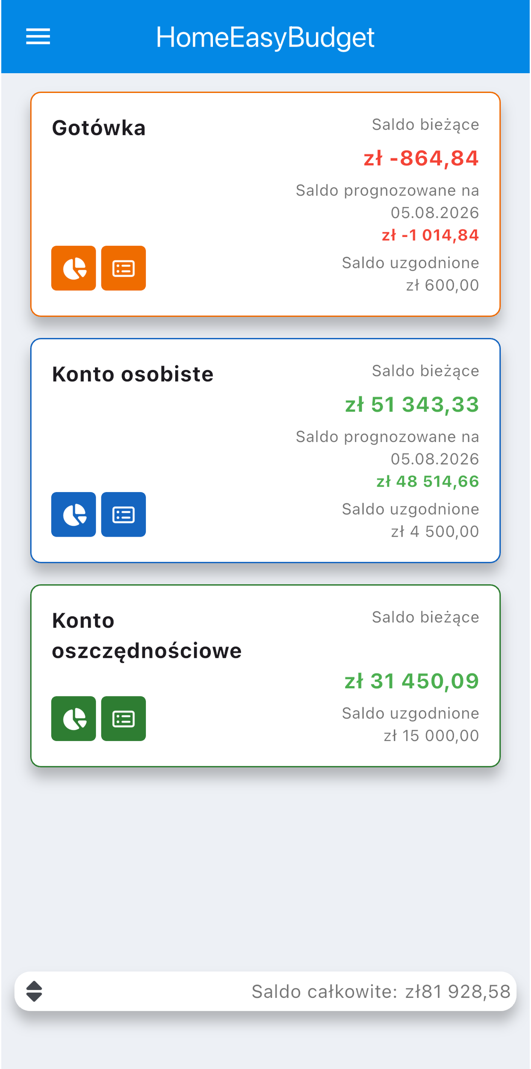Click Gotówka forecast balance zł -1 014,84
This screenshot has width=531, height=1069.
click(x=430, y=235)
